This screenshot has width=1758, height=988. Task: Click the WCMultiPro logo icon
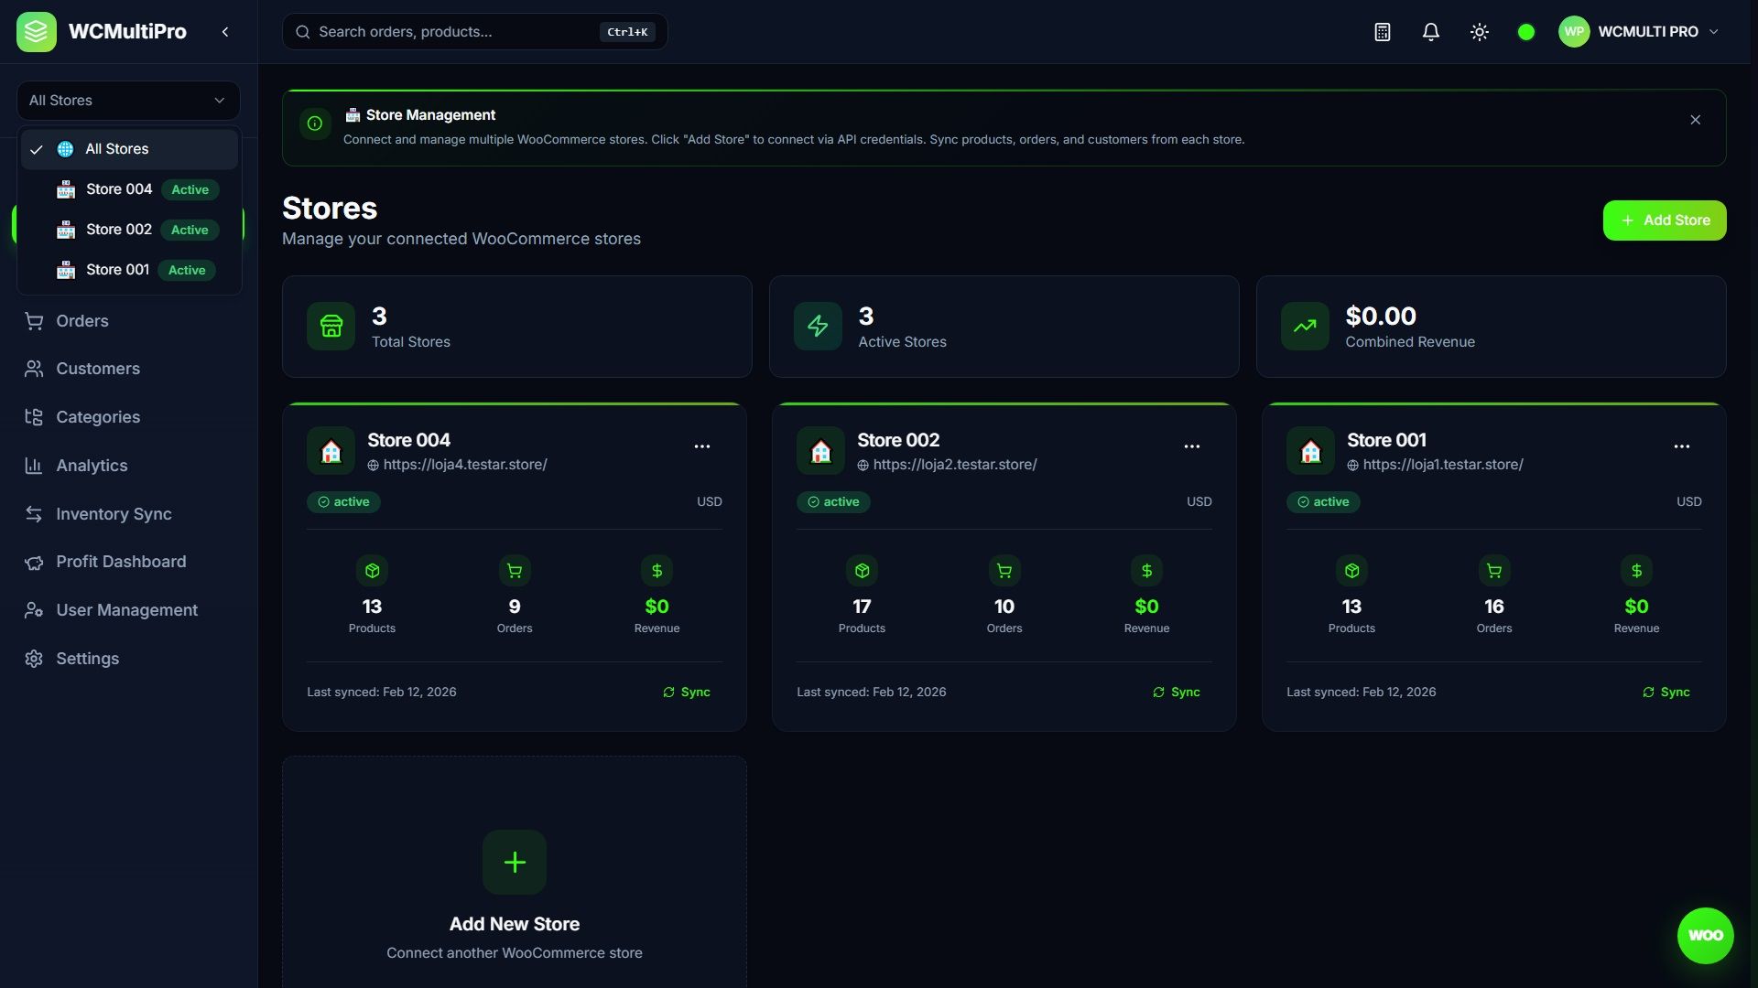tap(37, 32)
